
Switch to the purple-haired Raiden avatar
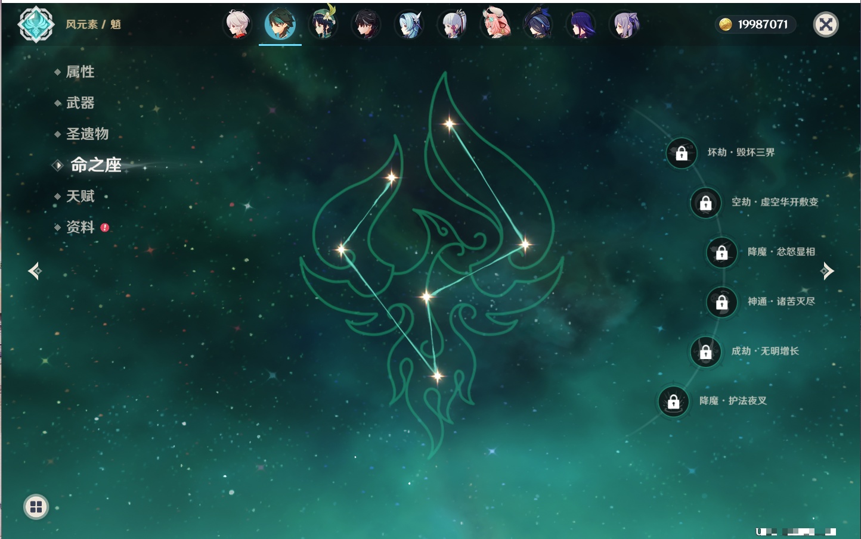[581, 24]
